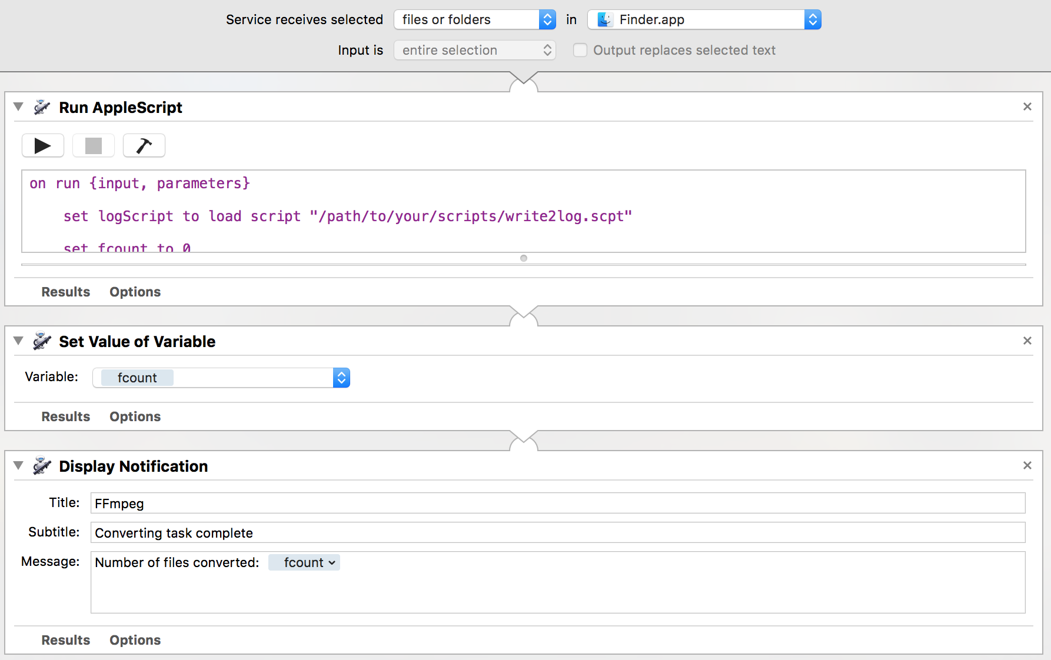Show Results for Run AppleScript
This screenshot has height=660, width=1051.
[x=66, y=292]
